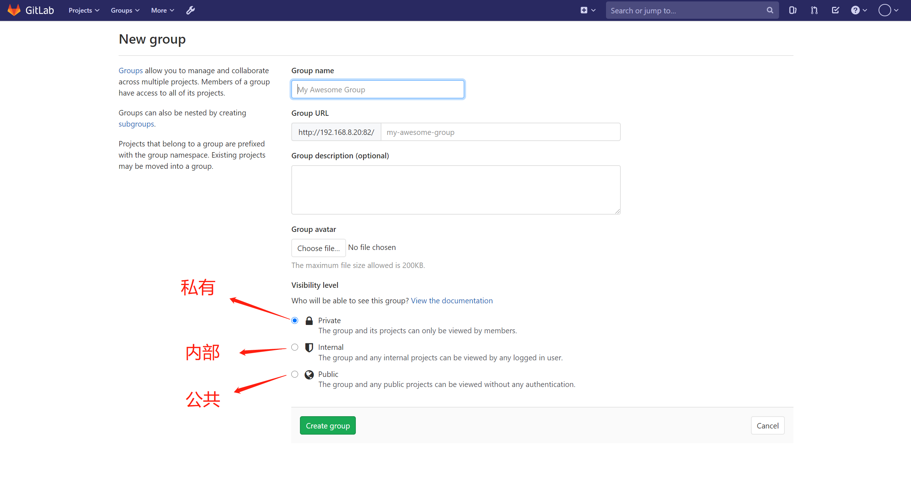Click the Private lock icon
This screenshot has width=911, height=497.
click(309, 321)
